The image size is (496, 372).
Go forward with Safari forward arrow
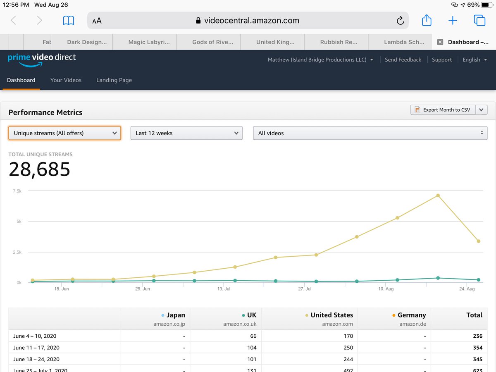point(39,21)
